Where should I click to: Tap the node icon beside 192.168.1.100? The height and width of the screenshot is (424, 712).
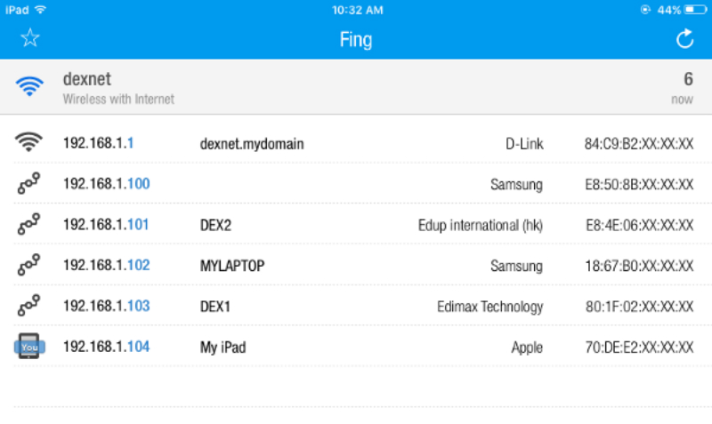29,184
